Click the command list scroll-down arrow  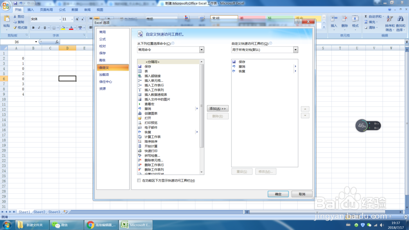tap(201, 172)
